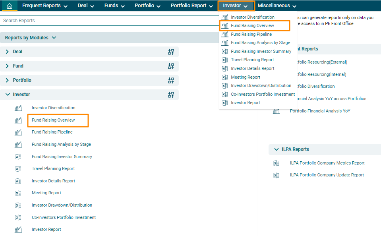Image resolution: width=381 pixels, height=236 pixels.
Task: Click Excel icon beside ILPA Portfolio Company Metrics Report
Action: click(277, 163)
